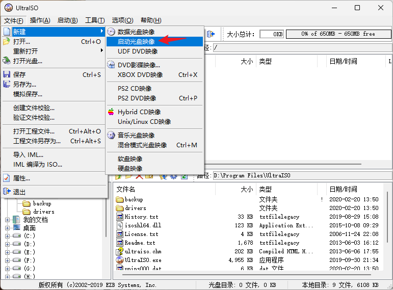The image size is (393, 290).
Task: Highlight 新建 in the File menu
Action: (x=54, y=32)
